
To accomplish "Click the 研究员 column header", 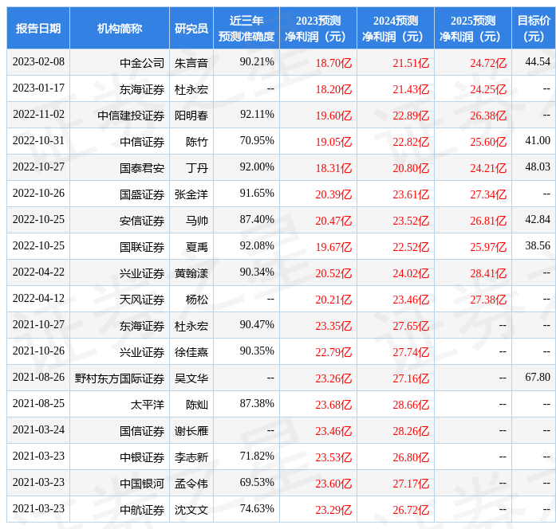I will [191, 29].
